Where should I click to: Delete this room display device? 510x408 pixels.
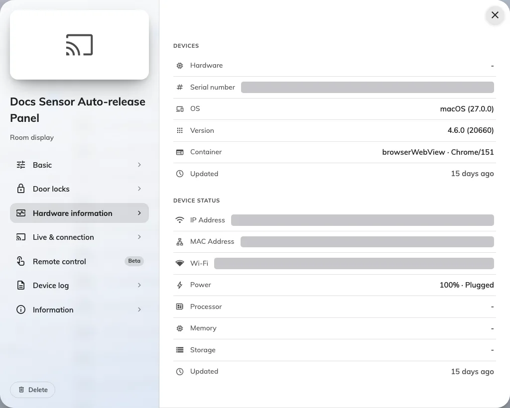point(32,390)
